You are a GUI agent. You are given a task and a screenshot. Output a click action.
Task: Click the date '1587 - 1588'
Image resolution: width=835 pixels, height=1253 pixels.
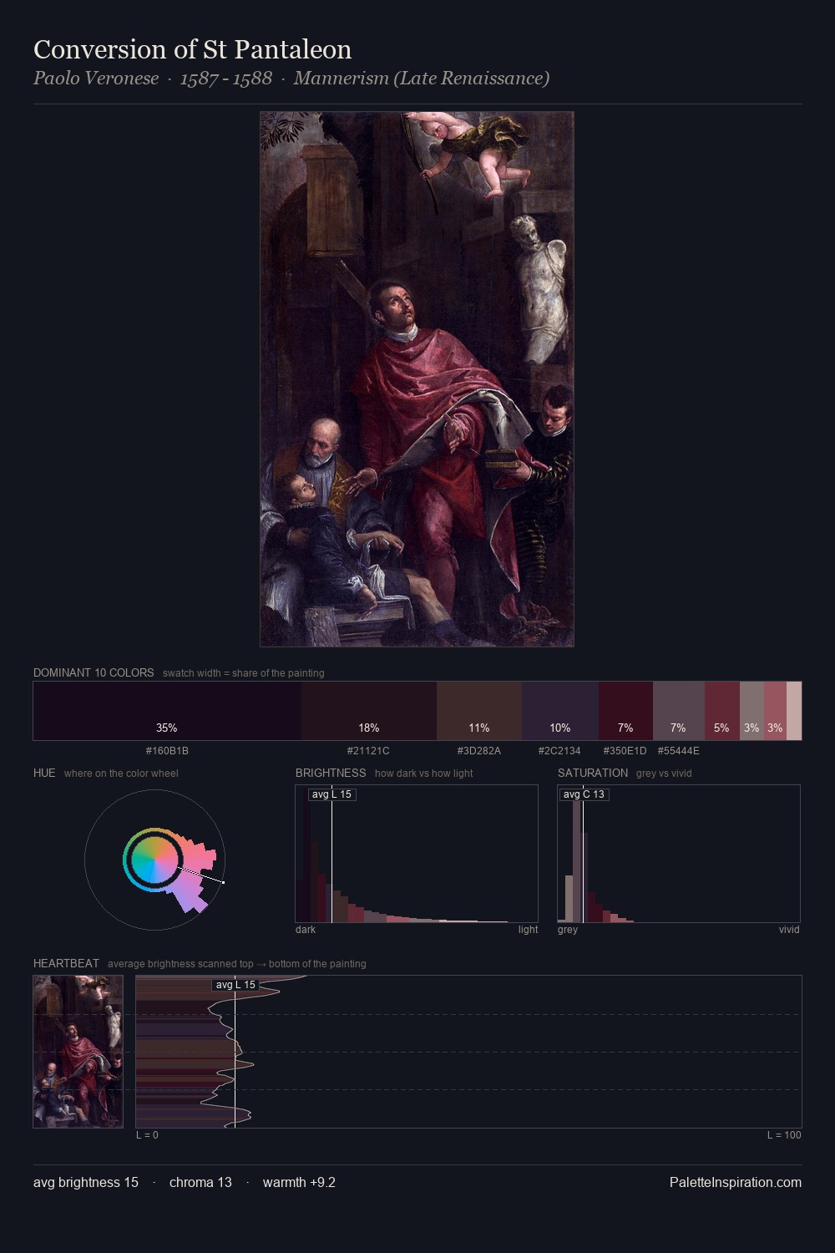click(x=226, y=78)
